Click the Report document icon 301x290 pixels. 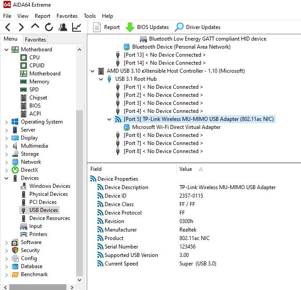[x=97, y=27]
